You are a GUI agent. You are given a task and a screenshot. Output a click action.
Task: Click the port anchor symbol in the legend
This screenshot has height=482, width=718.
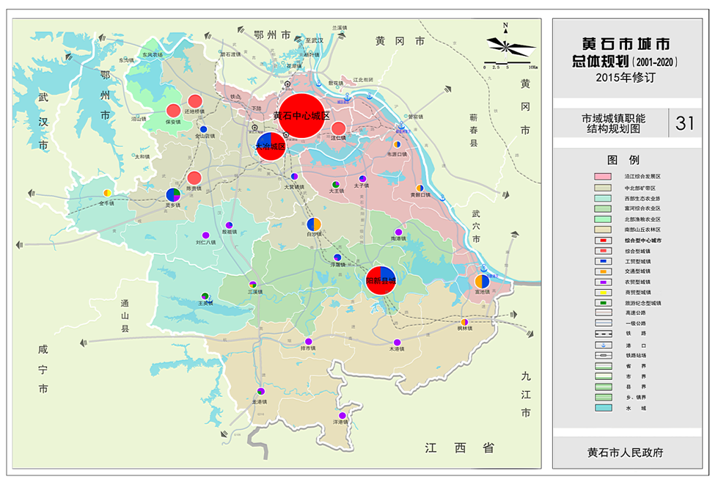(603, 345)
